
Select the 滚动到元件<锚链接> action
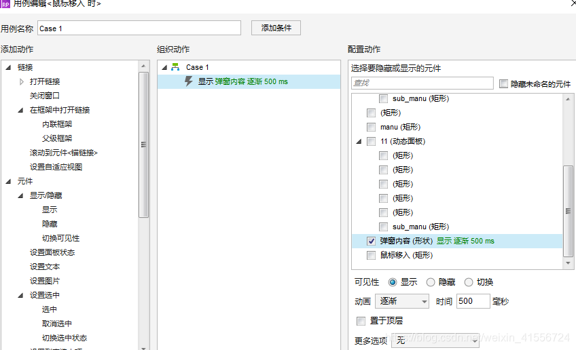pyautogui.click(x=64, y=153)
